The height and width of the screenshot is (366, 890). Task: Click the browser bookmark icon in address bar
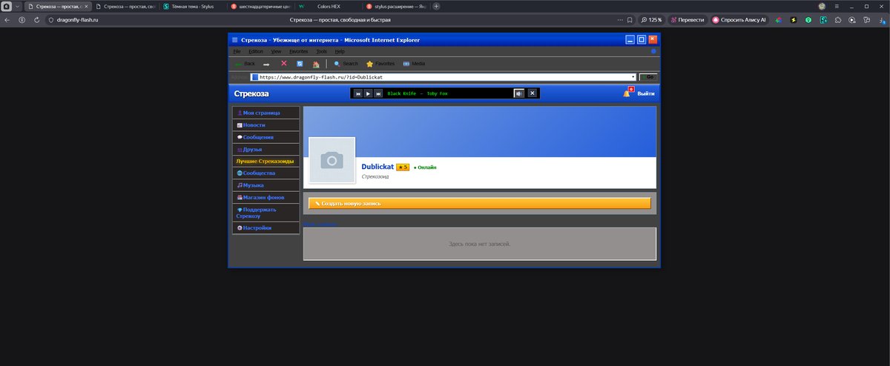point(629,20)
